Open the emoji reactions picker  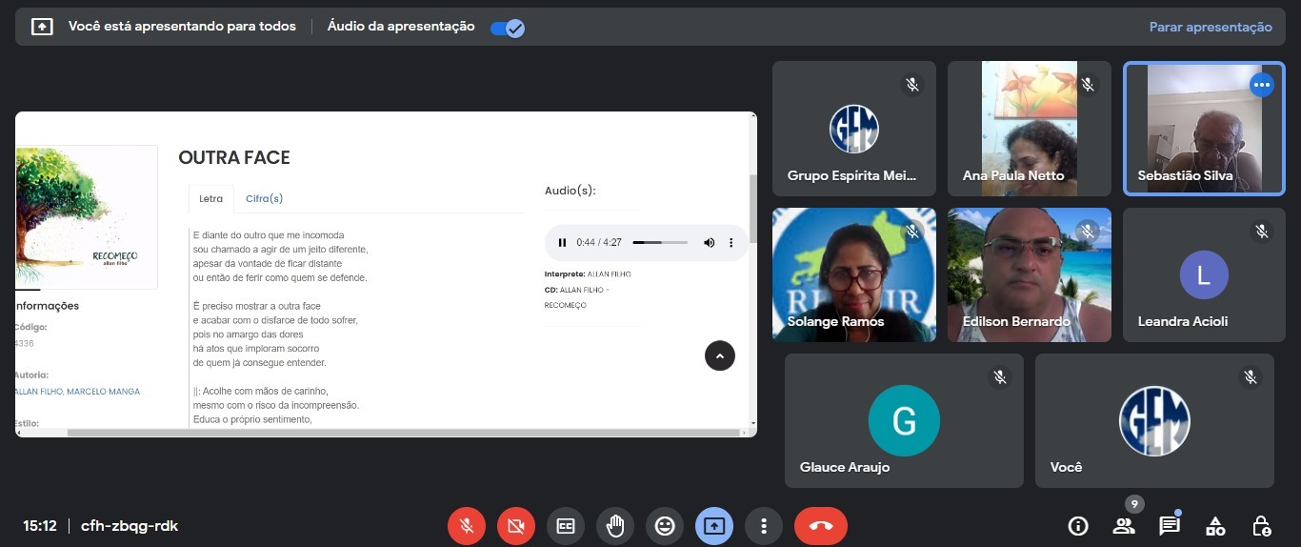[x=665, y=525]
